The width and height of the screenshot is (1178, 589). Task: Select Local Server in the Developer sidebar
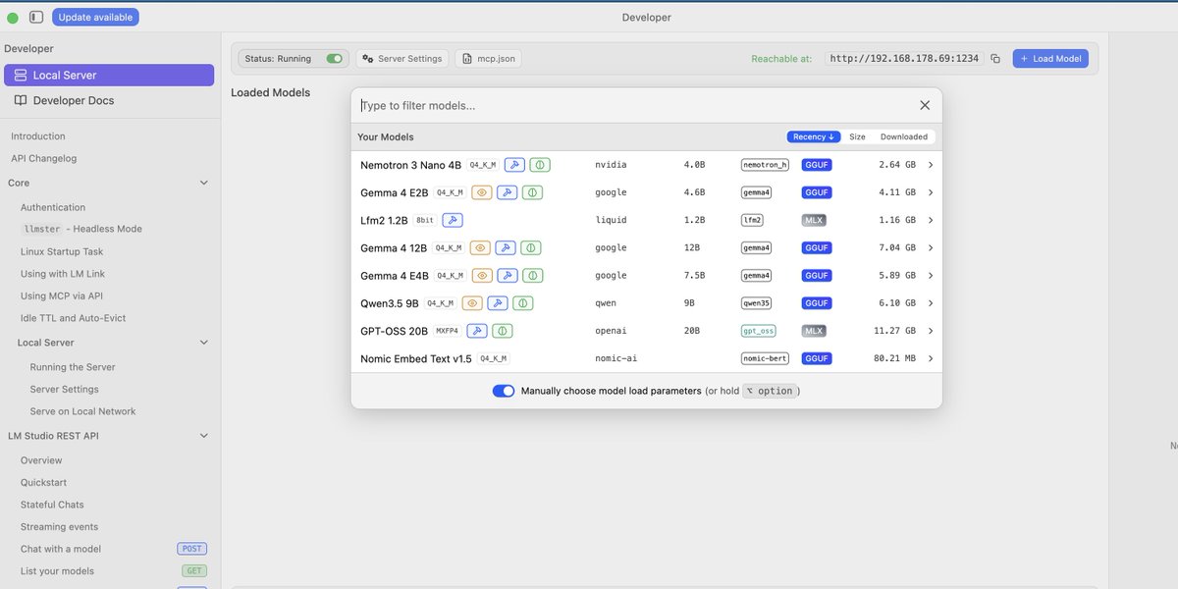[109, 75]
